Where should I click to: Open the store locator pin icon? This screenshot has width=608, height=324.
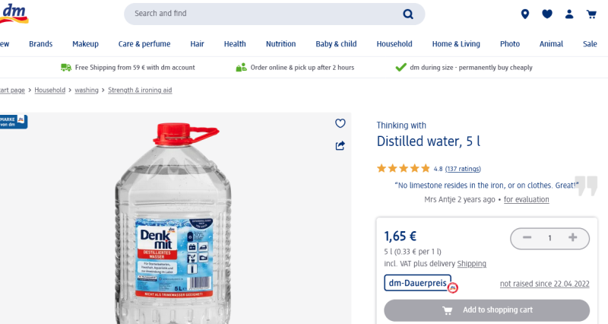click(x=524, y=14)
